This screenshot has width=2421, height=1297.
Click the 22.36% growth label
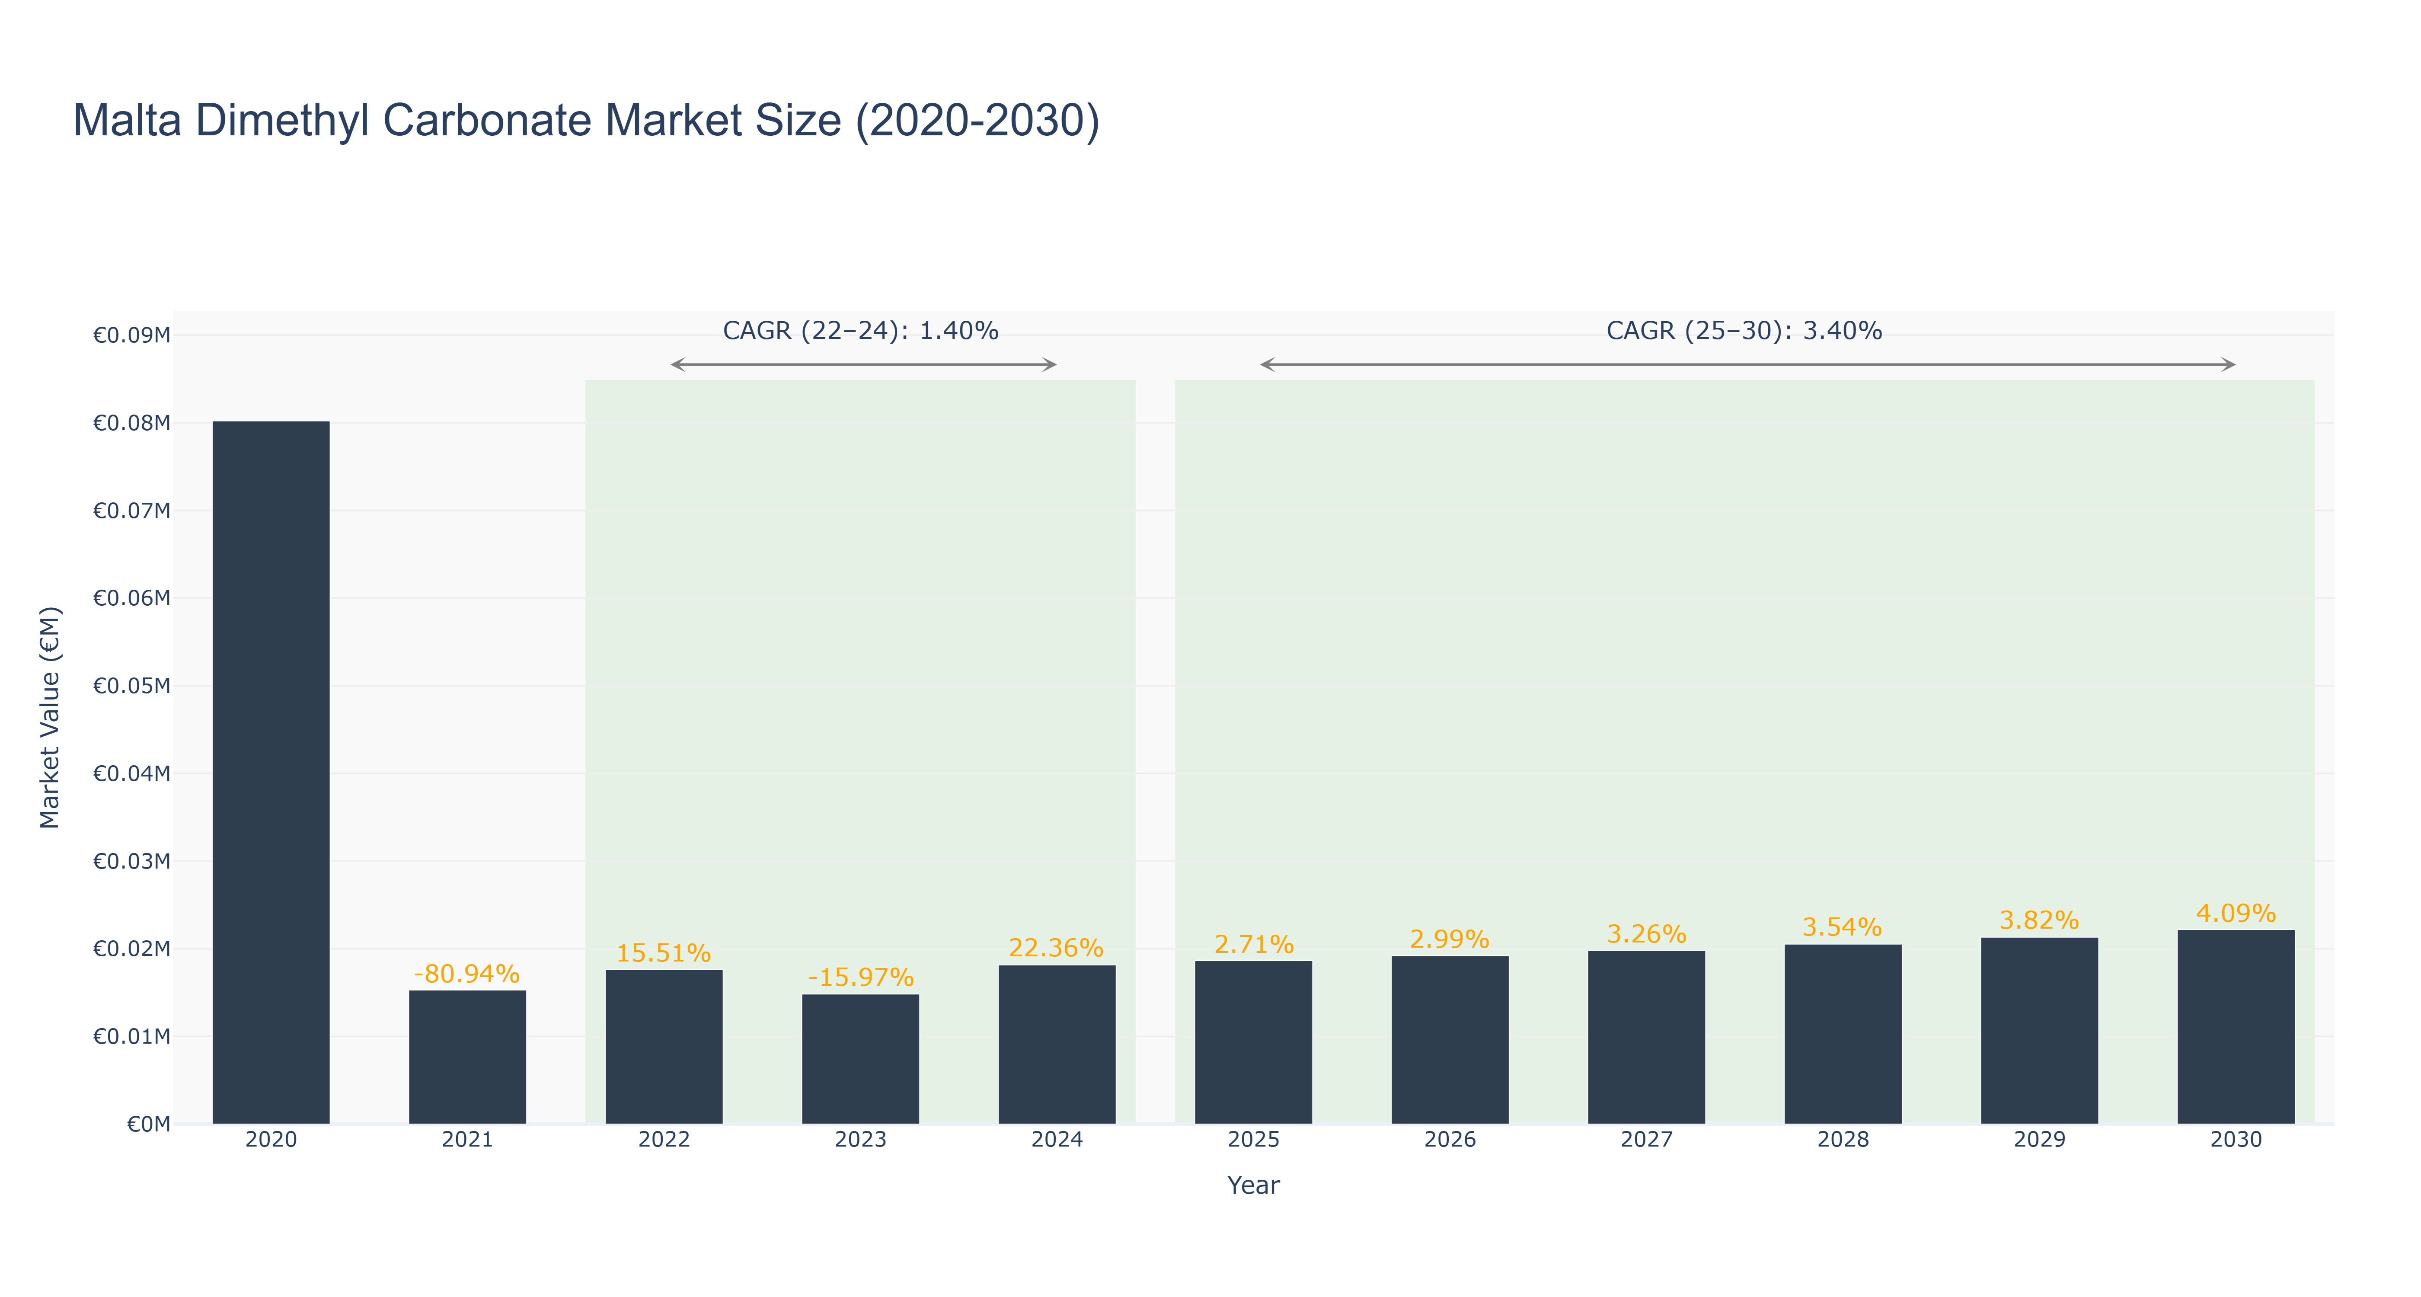click(1056, 947)
